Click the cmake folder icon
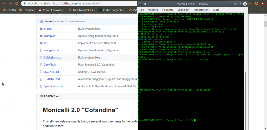 point(41,29)
